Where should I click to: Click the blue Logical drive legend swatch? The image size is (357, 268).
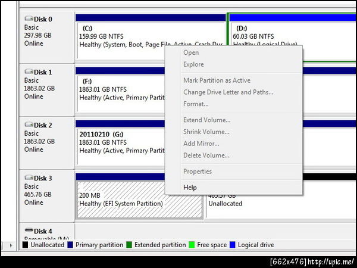coord(233,245)
